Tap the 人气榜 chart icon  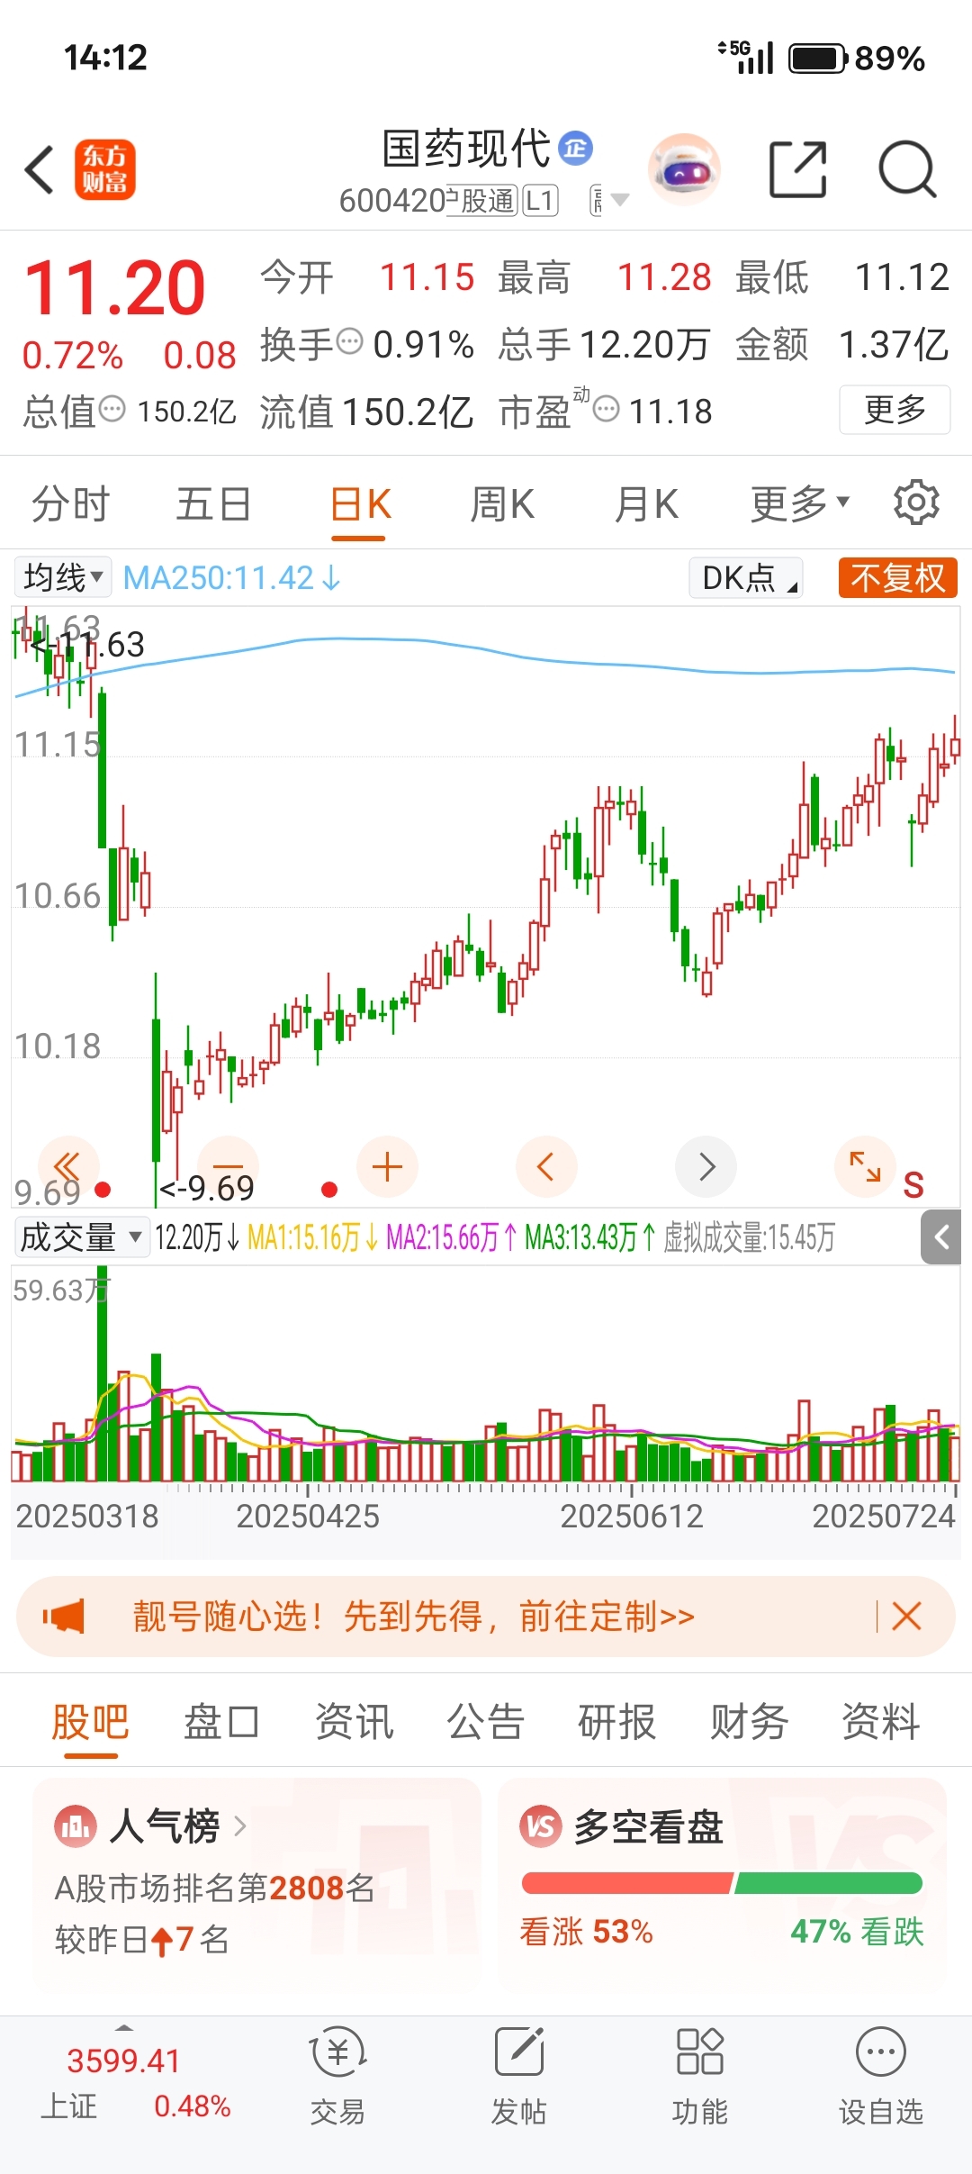click(76, 1826)
